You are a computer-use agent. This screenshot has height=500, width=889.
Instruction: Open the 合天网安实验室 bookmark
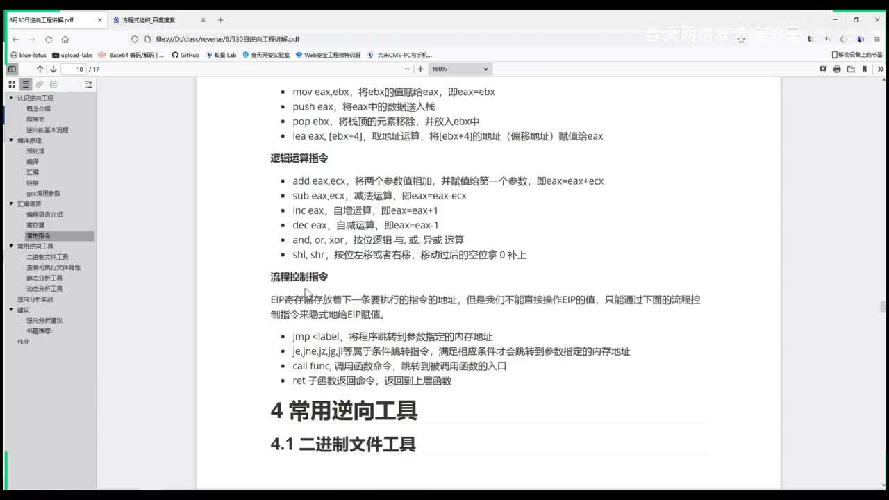coord(266,55)
